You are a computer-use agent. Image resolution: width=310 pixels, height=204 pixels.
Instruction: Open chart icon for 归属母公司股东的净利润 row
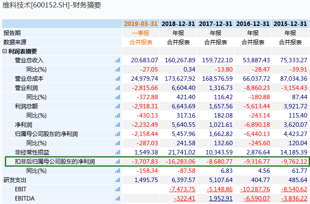coord(118,134)
